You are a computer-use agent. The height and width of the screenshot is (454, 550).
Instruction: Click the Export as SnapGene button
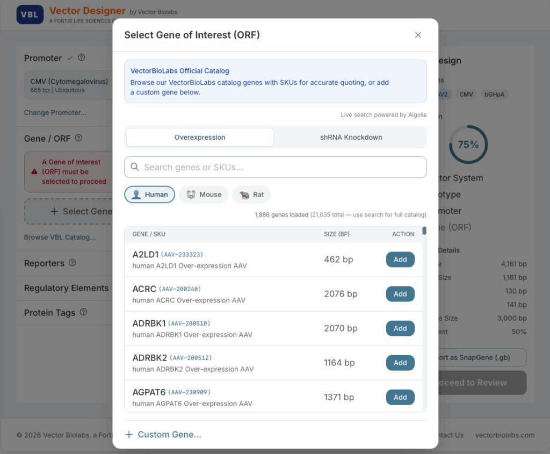(x=482, y=357)
